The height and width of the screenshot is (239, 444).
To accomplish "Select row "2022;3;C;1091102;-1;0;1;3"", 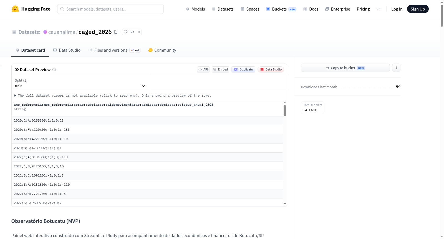I will (147, 175).
